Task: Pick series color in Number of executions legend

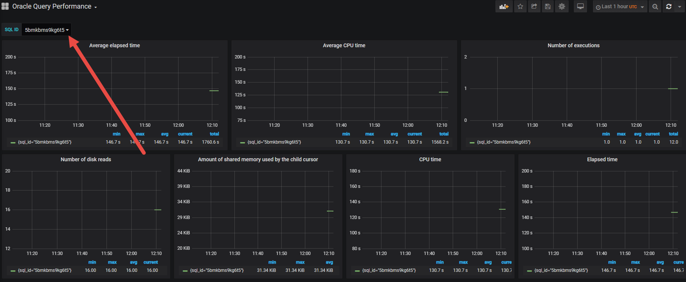Action: [472, 142]
